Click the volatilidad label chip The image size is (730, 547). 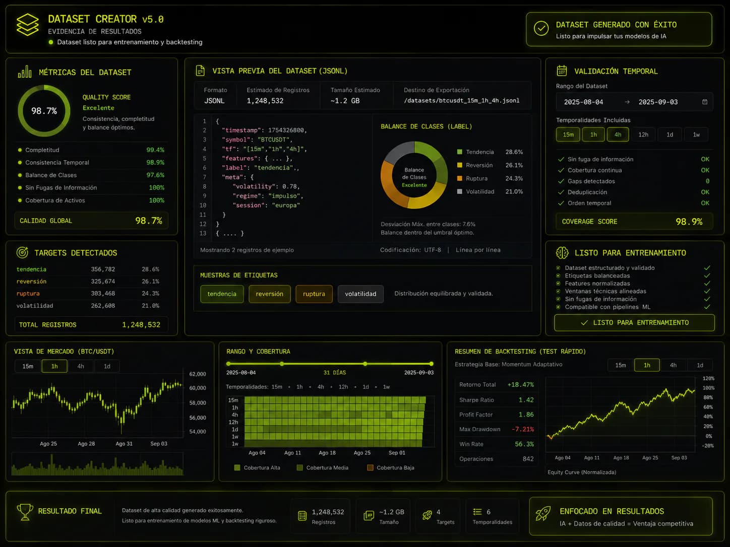coord(360,294)
